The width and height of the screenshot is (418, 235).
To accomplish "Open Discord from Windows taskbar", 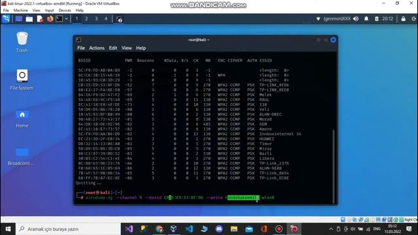I will pyautogui.click(x=219, y=229).
